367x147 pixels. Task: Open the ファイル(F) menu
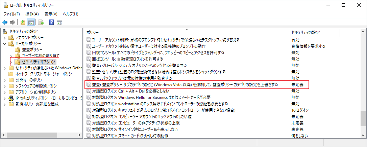pos(12,14)
